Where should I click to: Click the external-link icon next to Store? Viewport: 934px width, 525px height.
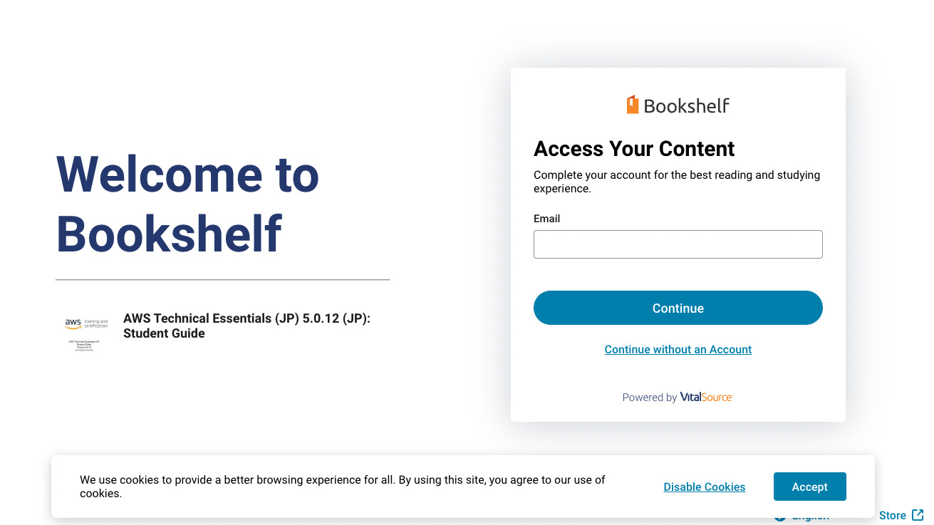[x=918, y=514]
